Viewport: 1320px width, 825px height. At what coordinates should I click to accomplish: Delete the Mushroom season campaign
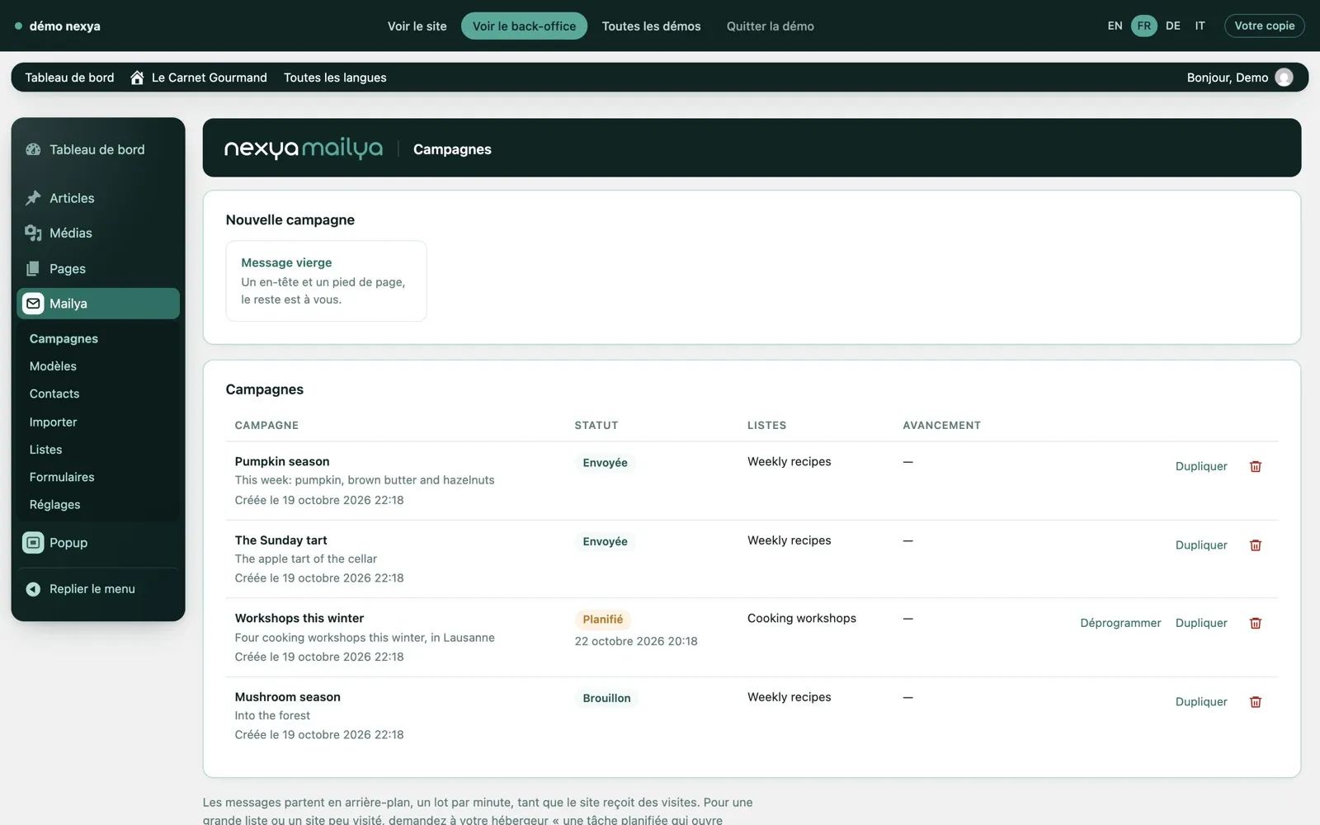1256,702
